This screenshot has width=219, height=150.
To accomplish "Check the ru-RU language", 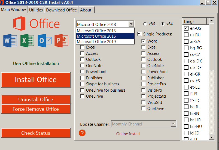I will point(186,35).
